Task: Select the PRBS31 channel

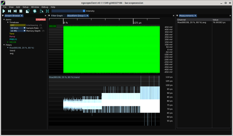Action: [x=13, y=39]
